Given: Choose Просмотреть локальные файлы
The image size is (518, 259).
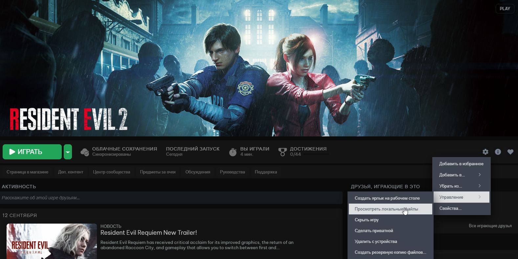Looking at the screenshot, I should coord(391,209).
